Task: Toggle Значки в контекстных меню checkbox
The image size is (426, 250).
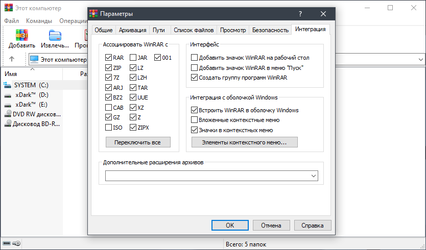Action: (194, 130)
